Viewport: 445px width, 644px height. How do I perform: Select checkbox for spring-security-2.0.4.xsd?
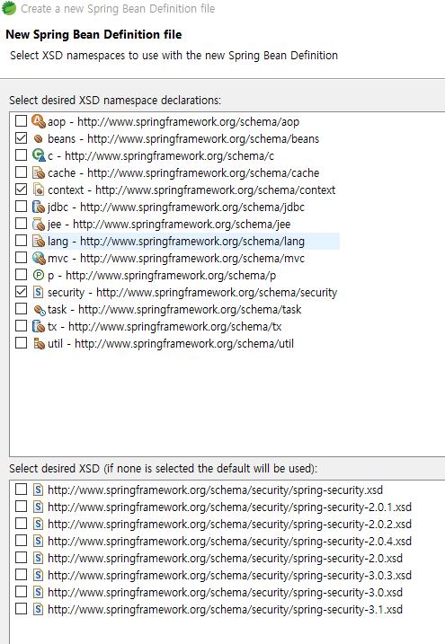tap(21, 541)
